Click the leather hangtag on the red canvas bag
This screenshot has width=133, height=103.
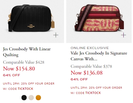click(122, 24)
